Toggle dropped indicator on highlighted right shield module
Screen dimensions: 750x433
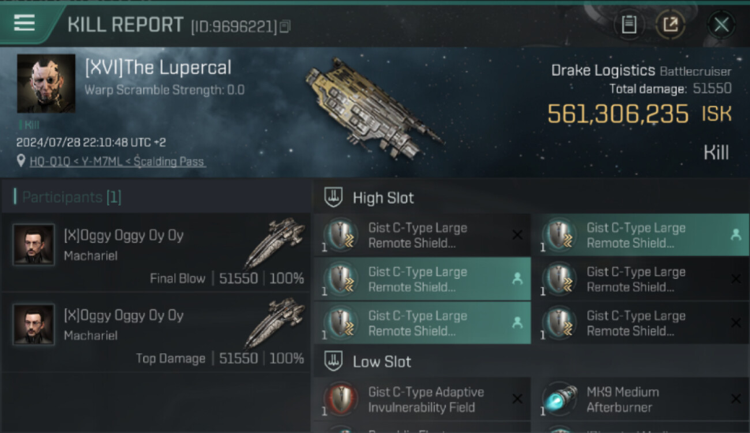(736, 234)
